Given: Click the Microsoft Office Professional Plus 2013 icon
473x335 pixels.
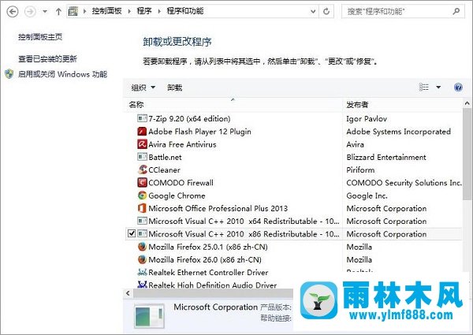Looking at the screenshot, I should click(x=142, y=208).
